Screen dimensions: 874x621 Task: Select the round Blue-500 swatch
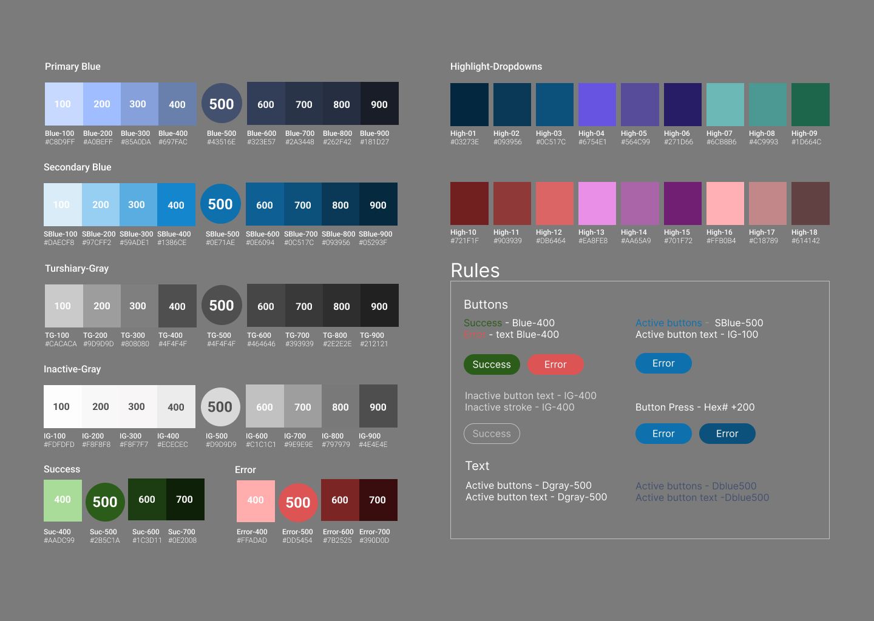coord(222,104)
